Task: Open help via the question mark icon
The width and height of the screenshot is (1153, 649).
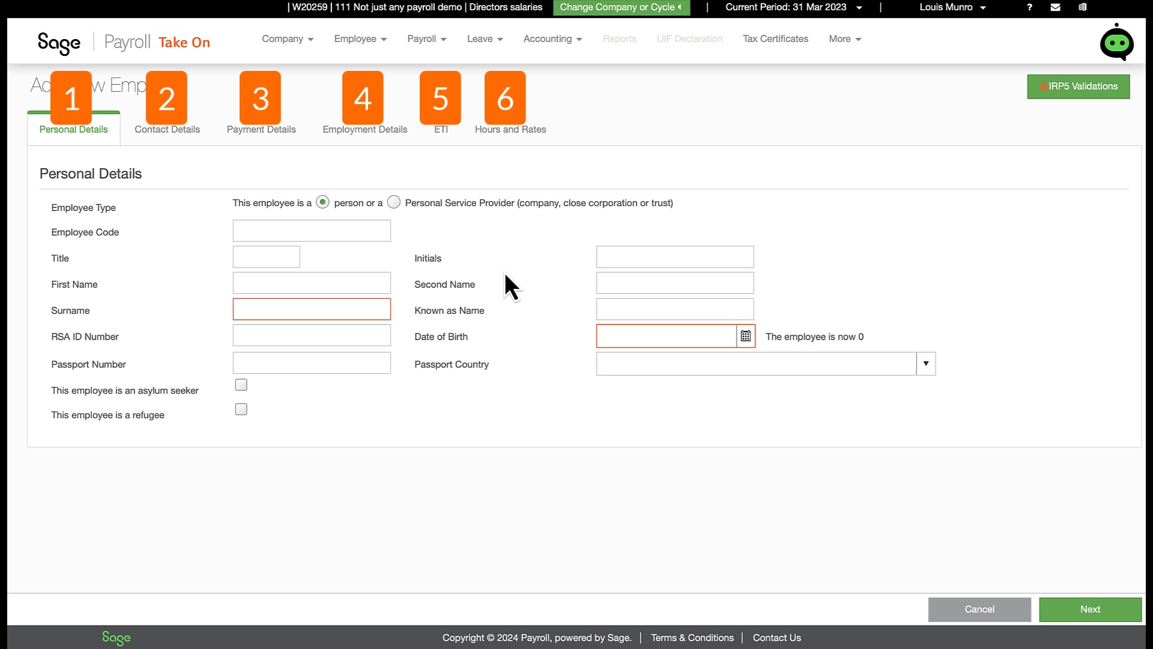Action: pyautogui.click(x=1029, y=7)
